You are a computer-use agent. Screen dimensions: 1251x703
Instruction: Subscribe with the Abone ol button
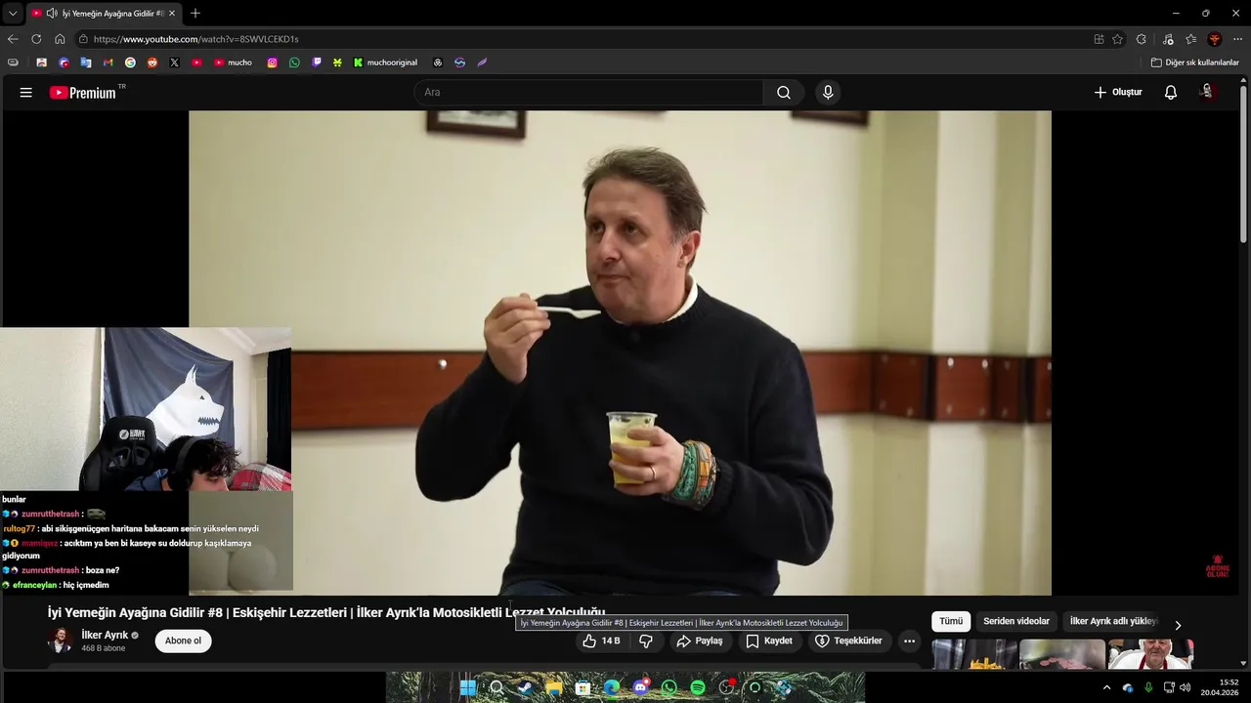pos(183,641)
